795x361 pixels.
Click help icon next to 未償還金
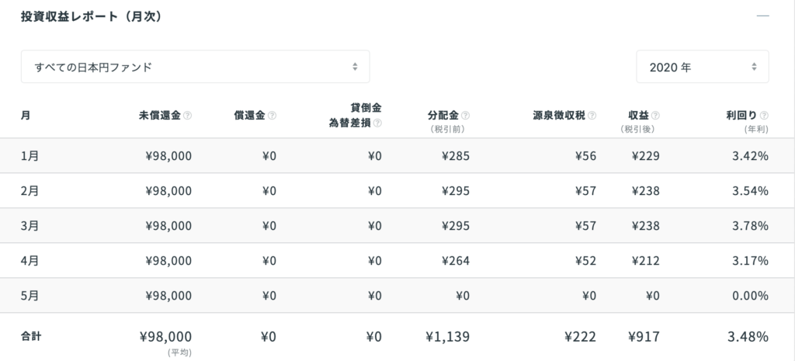click(x=188, y=116)
